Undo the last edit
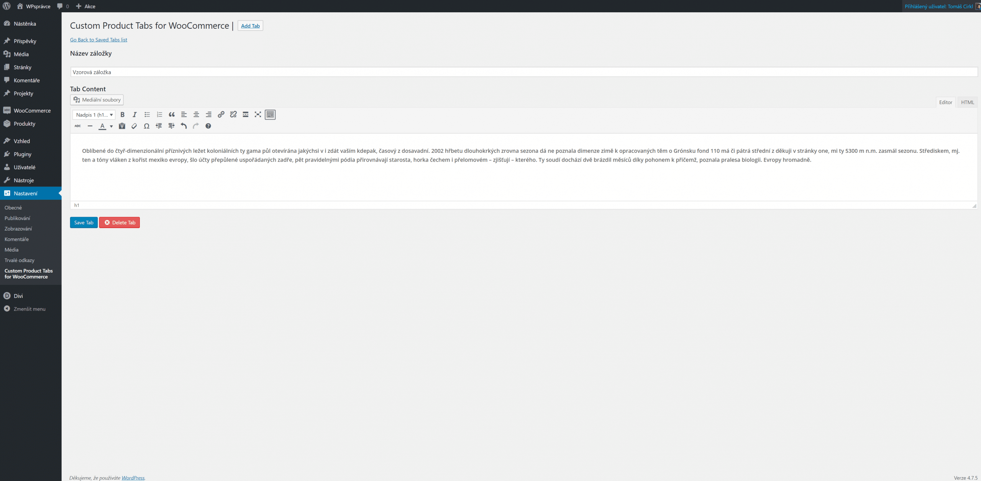Image resolution: width=981 pixels, height=481 pixels. point(184,126)
